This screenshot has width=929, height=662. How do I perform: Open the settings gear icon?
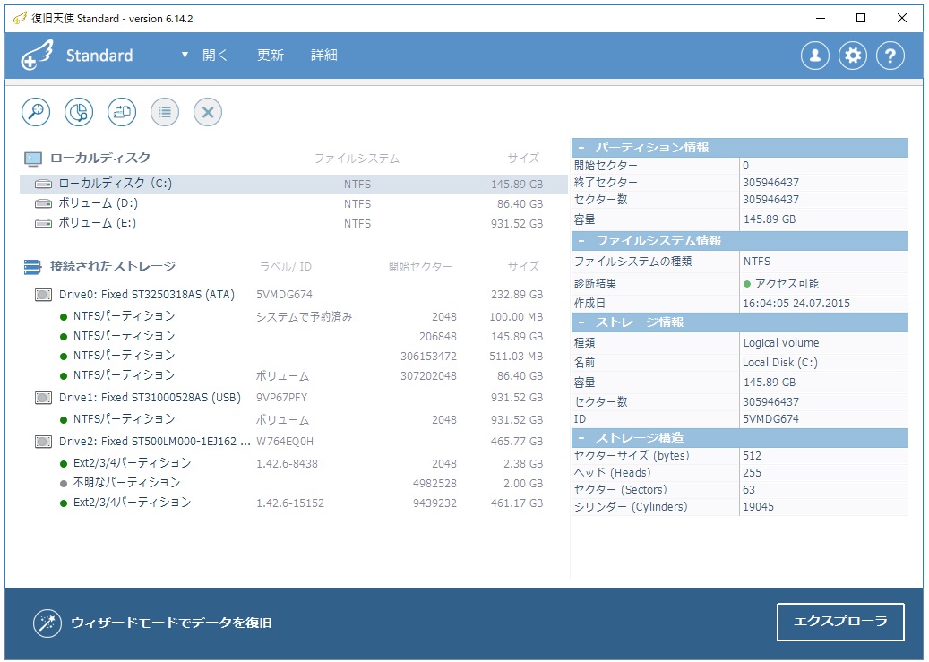pos(853,56)
